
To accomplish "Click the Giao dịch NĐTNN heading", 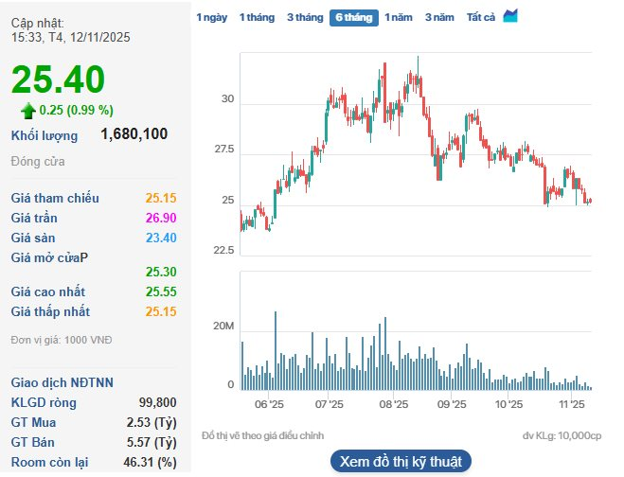I will click(62, 383).
